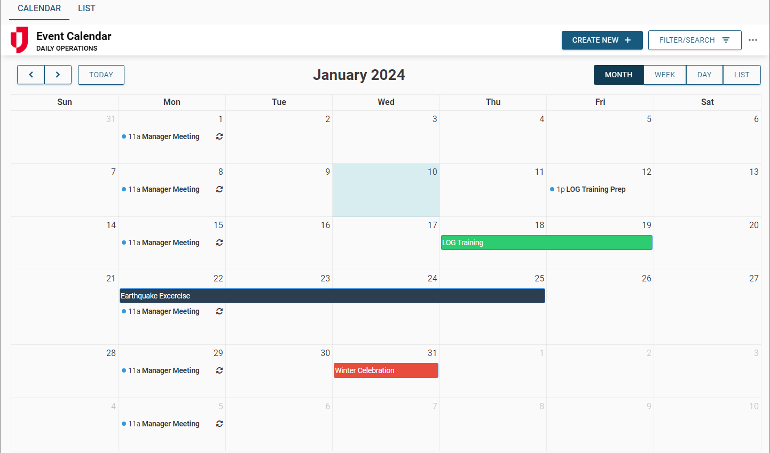Switch to the LIST tab at top

pyautogui.click(x=86, y=8)
